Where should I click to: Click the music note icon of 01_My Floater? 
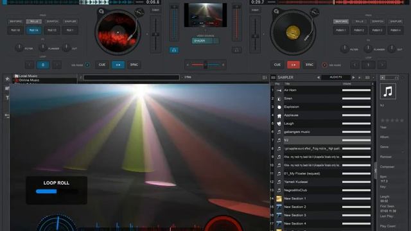coord(279,174)
